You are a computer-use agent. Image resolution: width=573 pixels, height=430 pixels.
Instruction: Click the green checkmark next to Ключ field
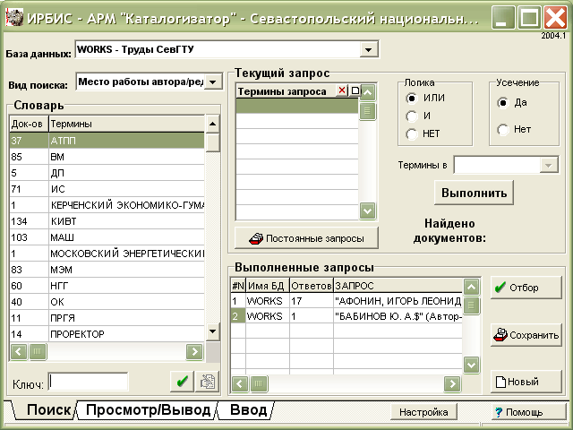(x=182, y=382)
